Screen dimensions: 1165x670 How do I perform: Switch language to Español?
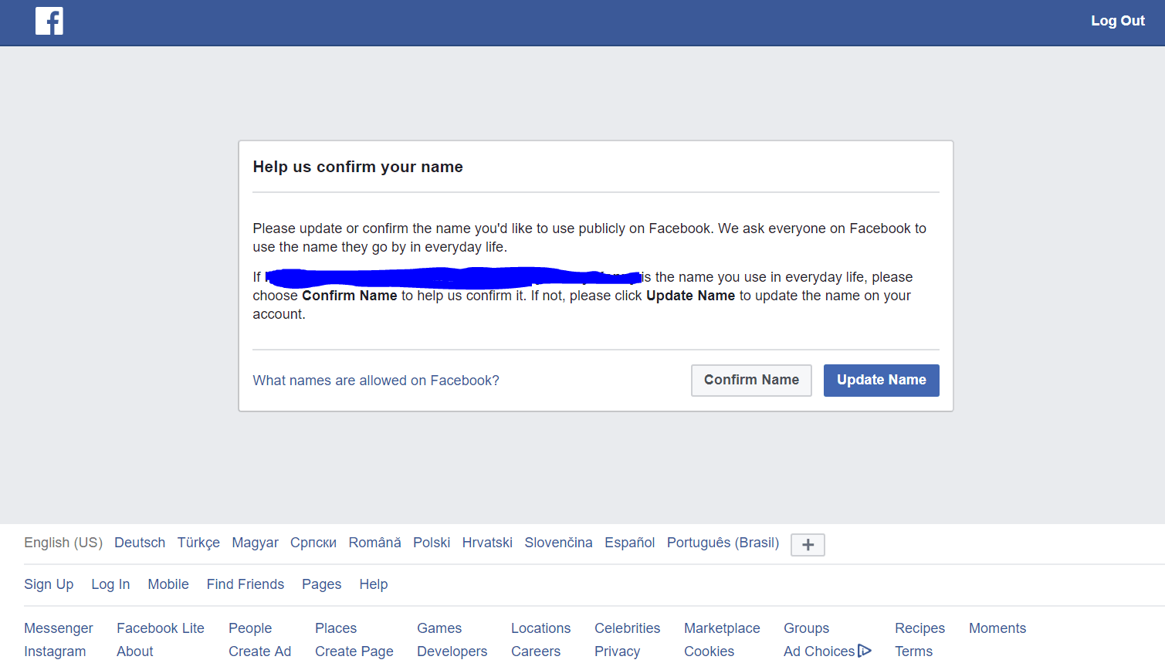point(629,542)
